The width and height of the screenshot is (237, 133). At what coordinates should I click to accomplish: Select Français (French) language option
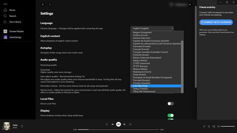156,49
